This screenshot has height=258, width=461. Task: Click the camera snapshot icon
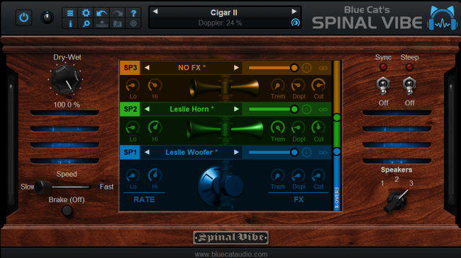point(118,23)
